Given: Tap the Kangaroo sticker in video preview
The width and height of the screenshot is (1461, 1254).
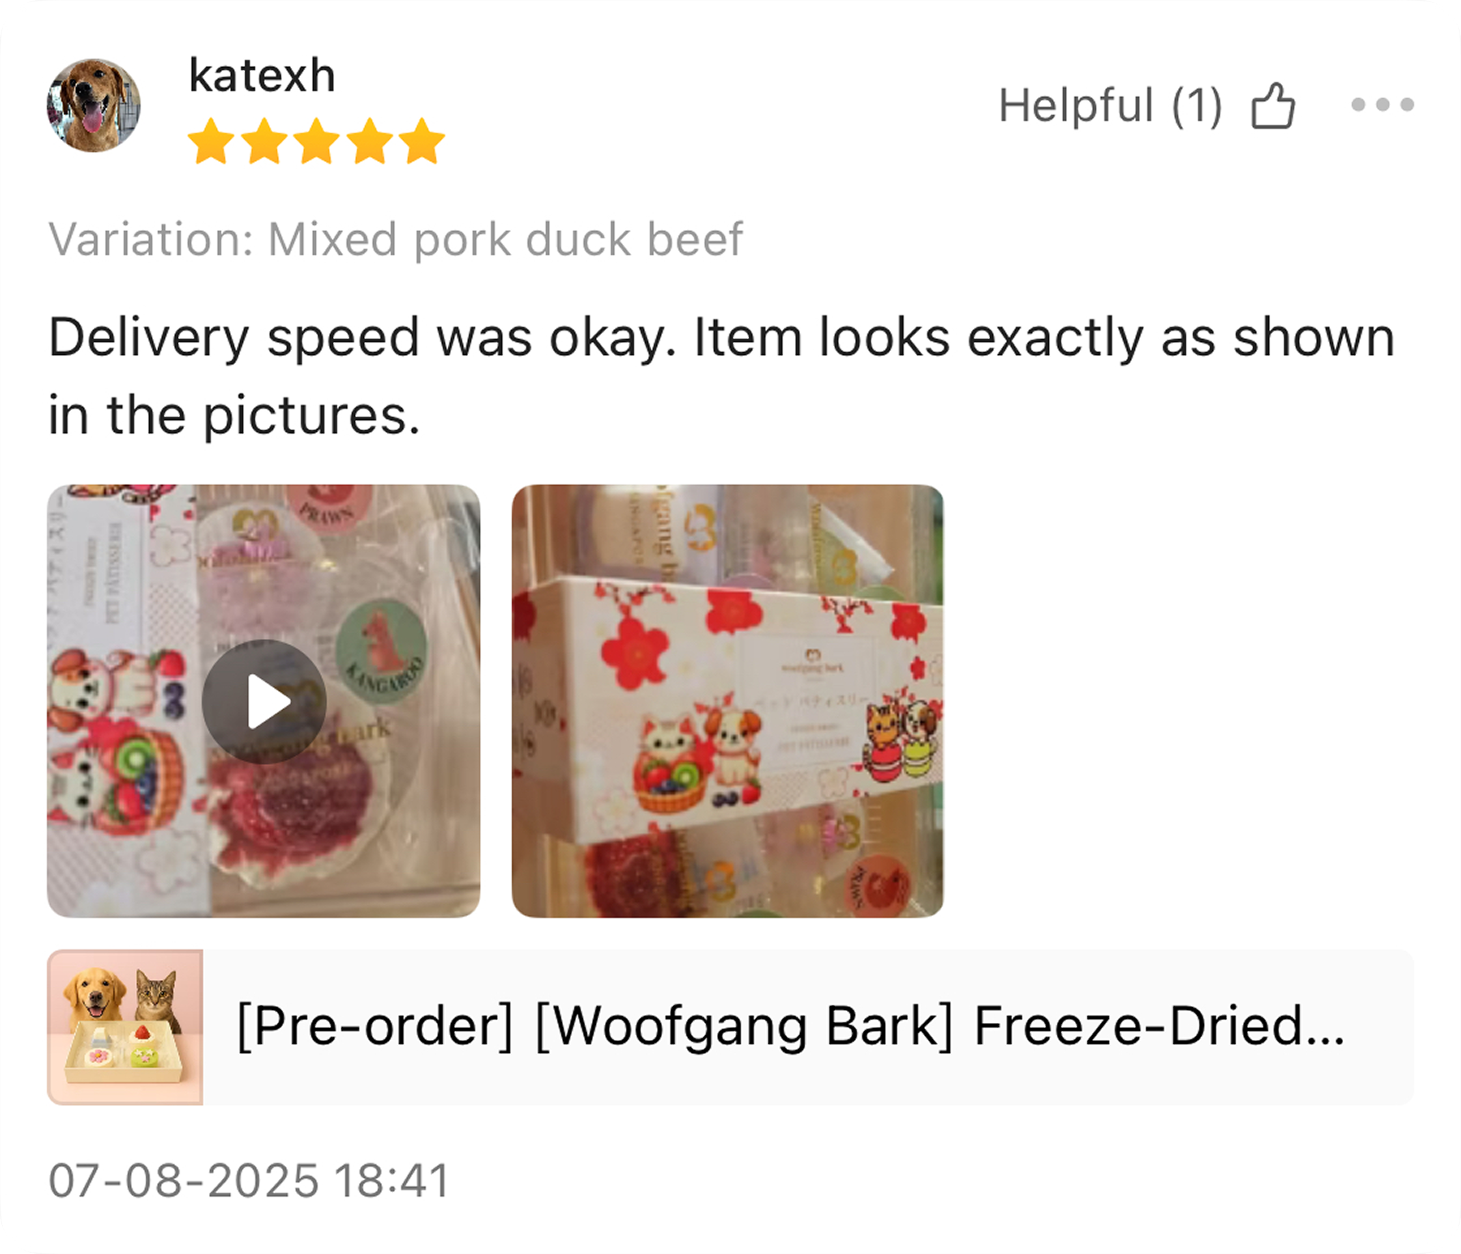Looking at the screenshot, I should pos(382,651).
